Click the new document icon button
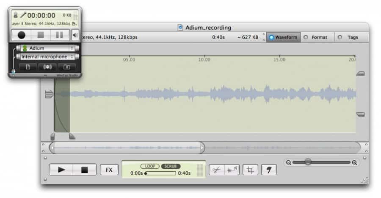This screenshot has width=381, height=198. (x=27, y=67)
